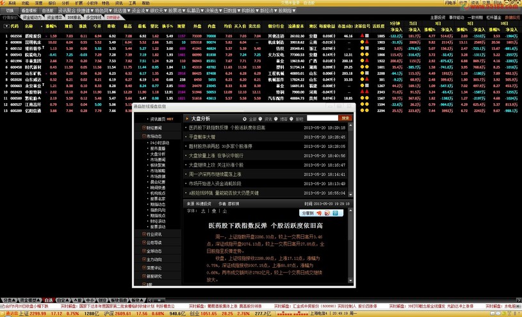Click the 代码 column dropdown arrow
This screenshot has height=317, width=522.
(x=6, y=27)
